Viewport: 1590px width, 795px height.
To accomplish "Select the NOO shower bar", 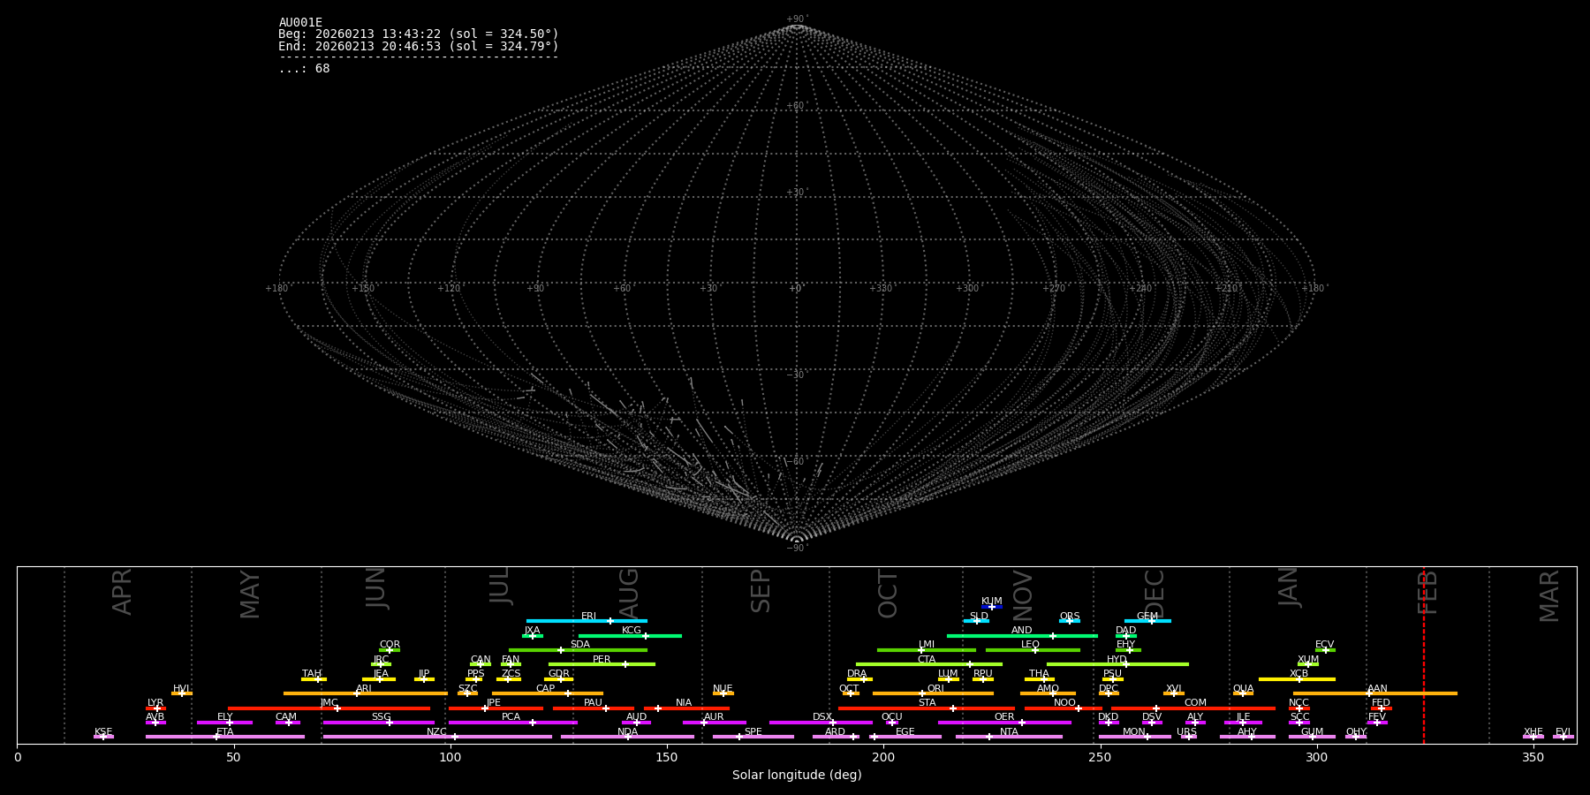I will pos(1064,708).
